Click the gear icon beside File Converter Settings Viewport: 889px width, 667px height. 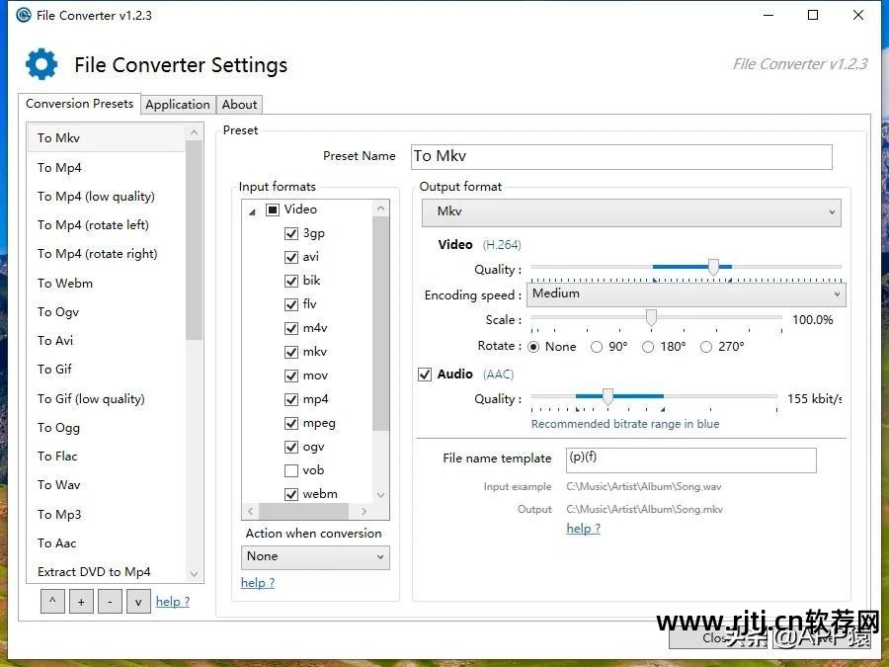(x=41, y=64)
